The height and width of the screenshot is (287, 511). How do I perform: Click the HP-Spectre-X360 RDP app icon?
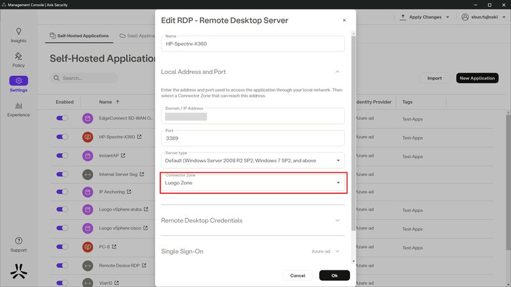coord(88,137)
